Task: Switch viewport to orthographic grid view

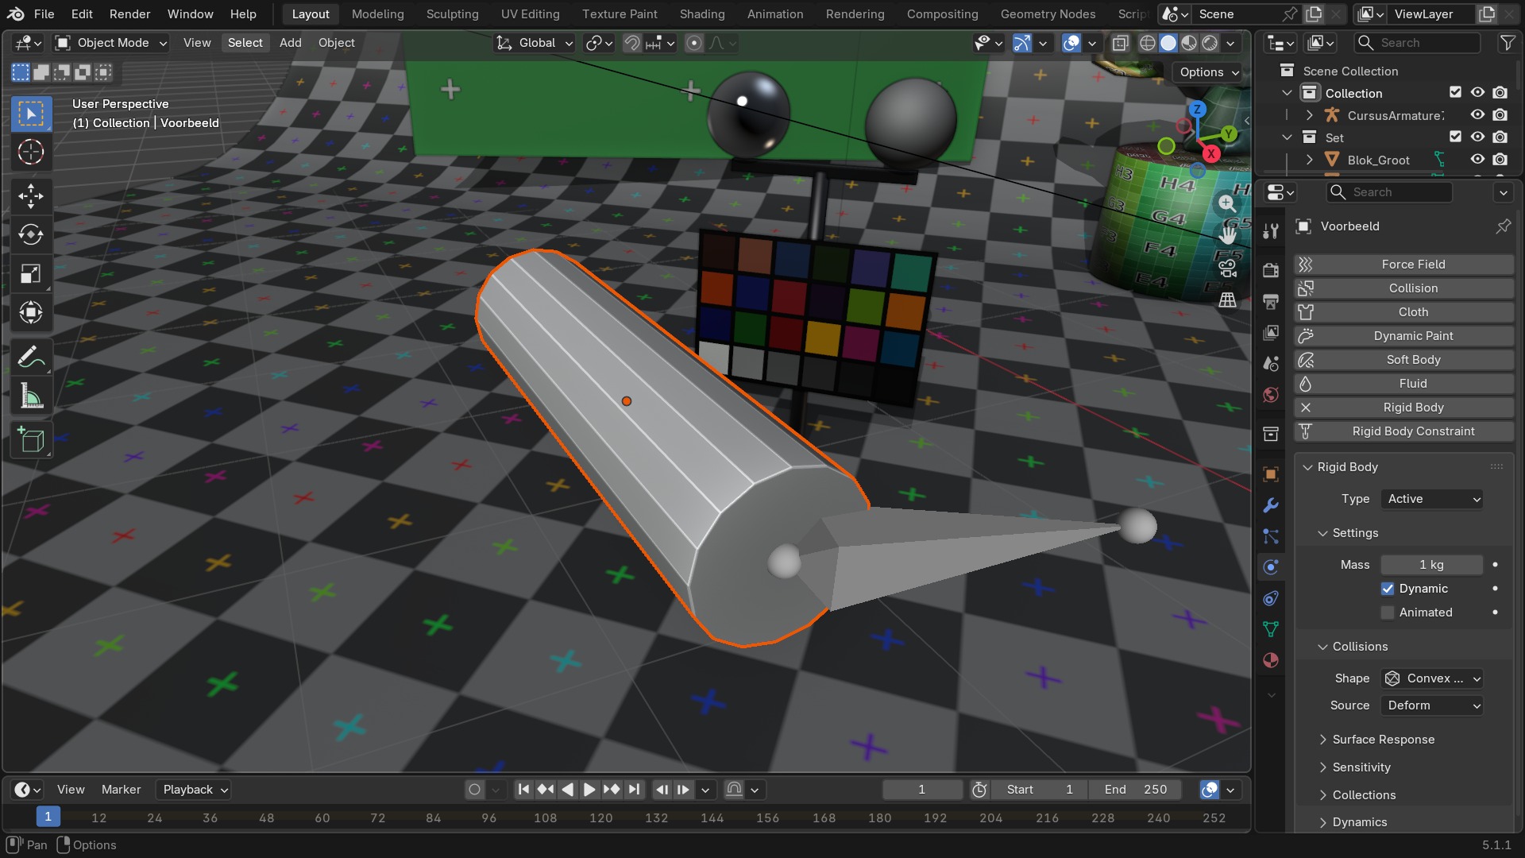Action: click(1227, 300)
